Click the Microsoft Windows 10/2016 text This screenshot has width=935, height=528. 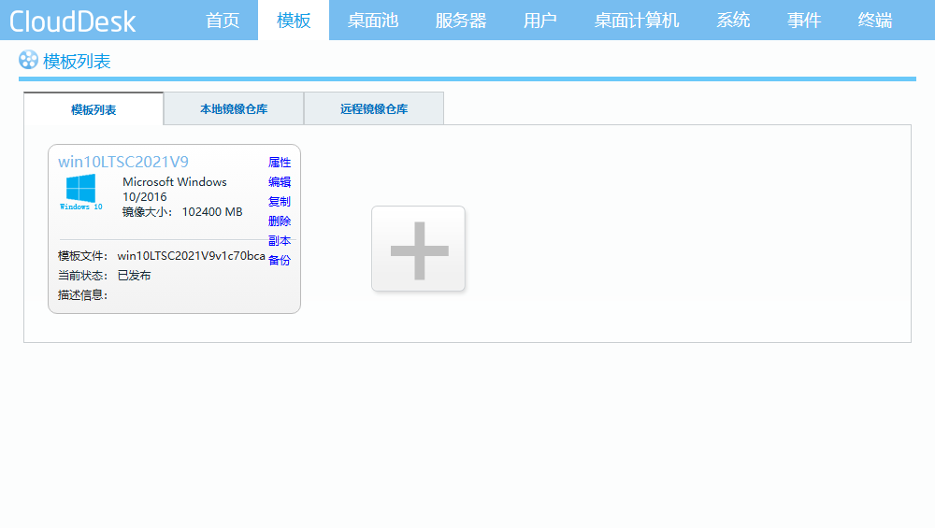(x=175, y=189)
